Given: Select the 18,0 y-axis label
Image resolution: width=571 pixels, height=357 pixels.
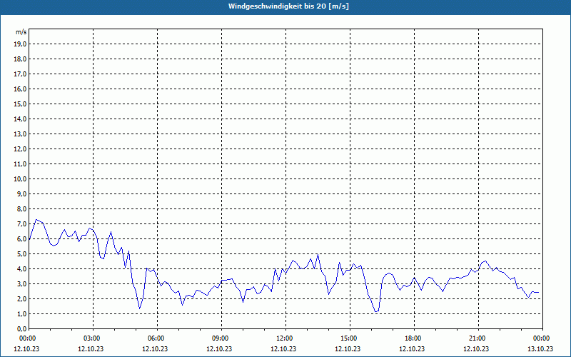Looking at the screenshot, I should coord(21,59).
